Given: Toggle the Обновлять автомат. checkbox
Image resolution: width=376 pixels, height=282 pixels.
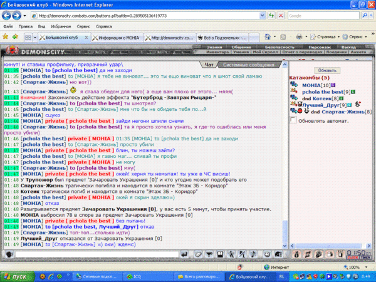Looking at the screenshot, I should click(293, 120).
